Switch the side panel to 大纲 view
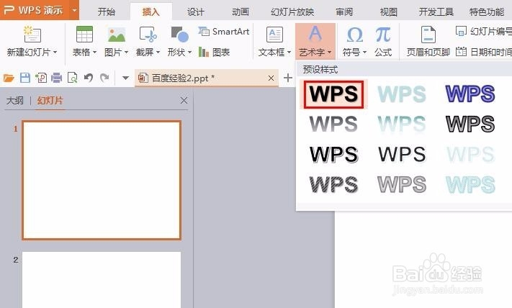This screenshot has height=308, width=512. coord(14,101)
